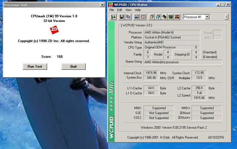
Task: Click MMX 'Supported' status field
Action: [159, 108]
